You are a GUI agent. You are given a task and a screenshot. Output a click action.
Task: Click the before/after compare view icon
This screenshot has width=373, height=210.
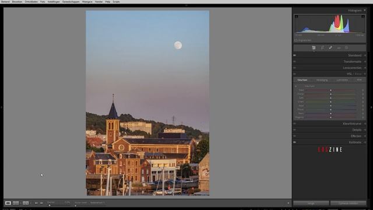coord(26,203)
